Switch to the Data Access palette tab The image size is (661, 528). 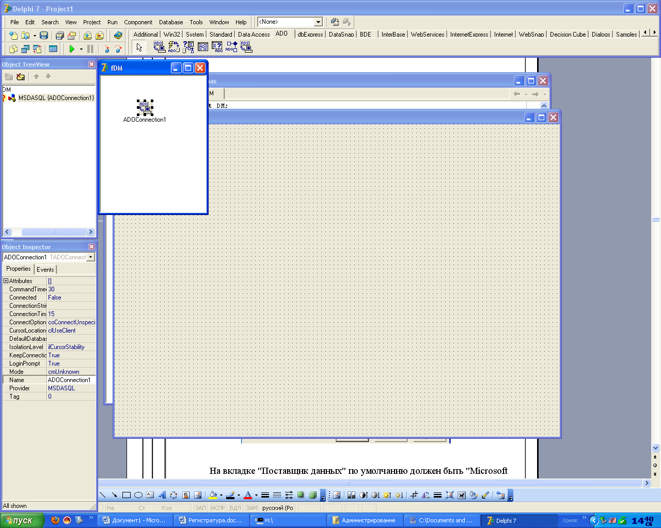254,35
